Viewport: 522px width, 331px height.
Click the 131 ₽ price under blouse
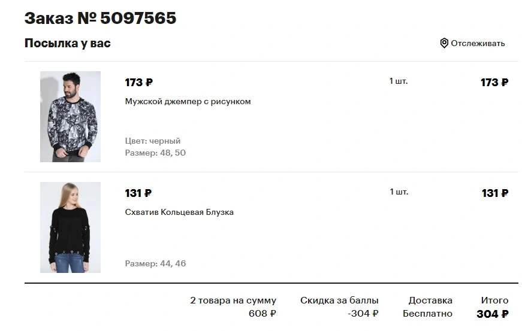(x=138, y=193)
